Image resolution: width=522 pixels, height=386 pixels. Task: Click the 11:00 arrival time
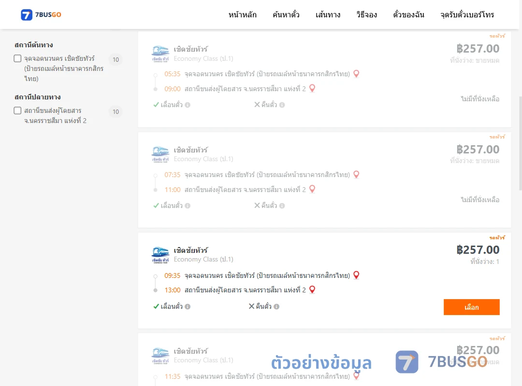click(x=173, y=190)
